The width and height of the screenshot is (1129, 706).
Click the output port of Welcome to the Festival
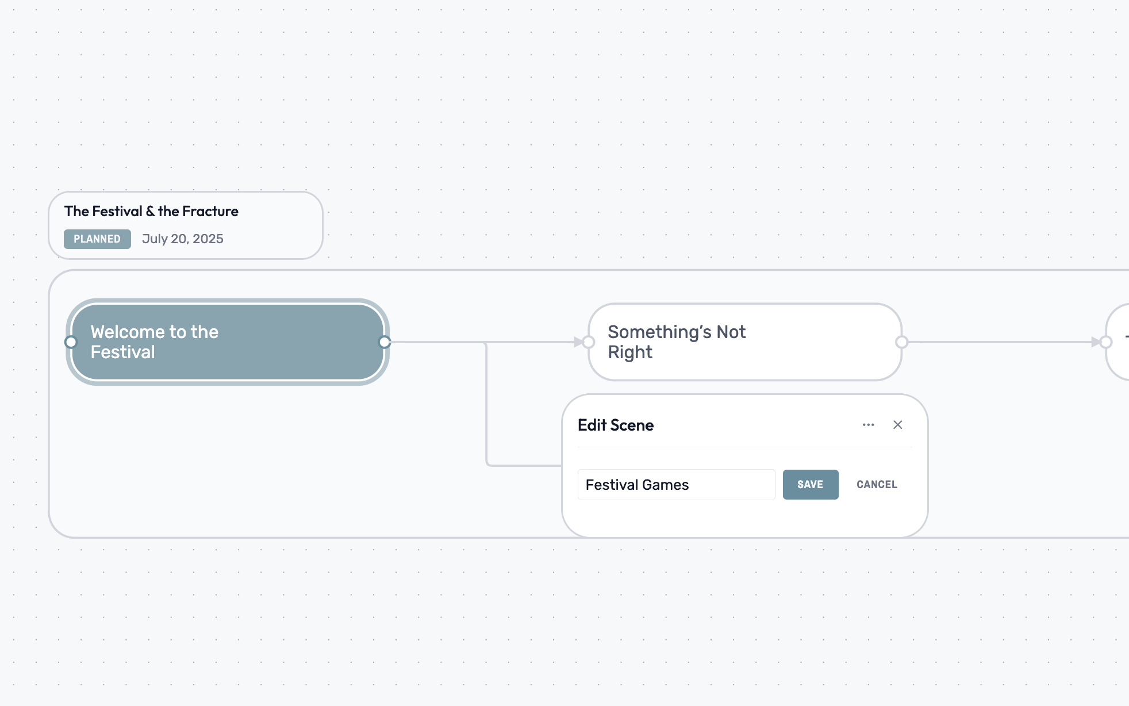(x=385, y=342)
